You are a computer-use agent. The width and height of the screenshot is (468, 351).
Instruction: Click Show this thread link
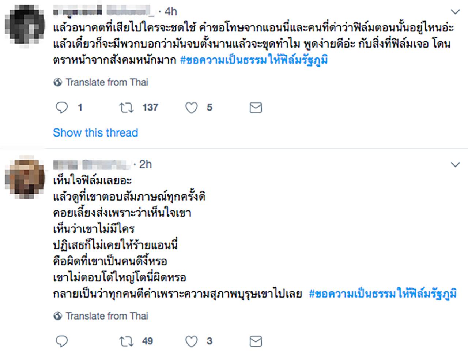[95, 132]
